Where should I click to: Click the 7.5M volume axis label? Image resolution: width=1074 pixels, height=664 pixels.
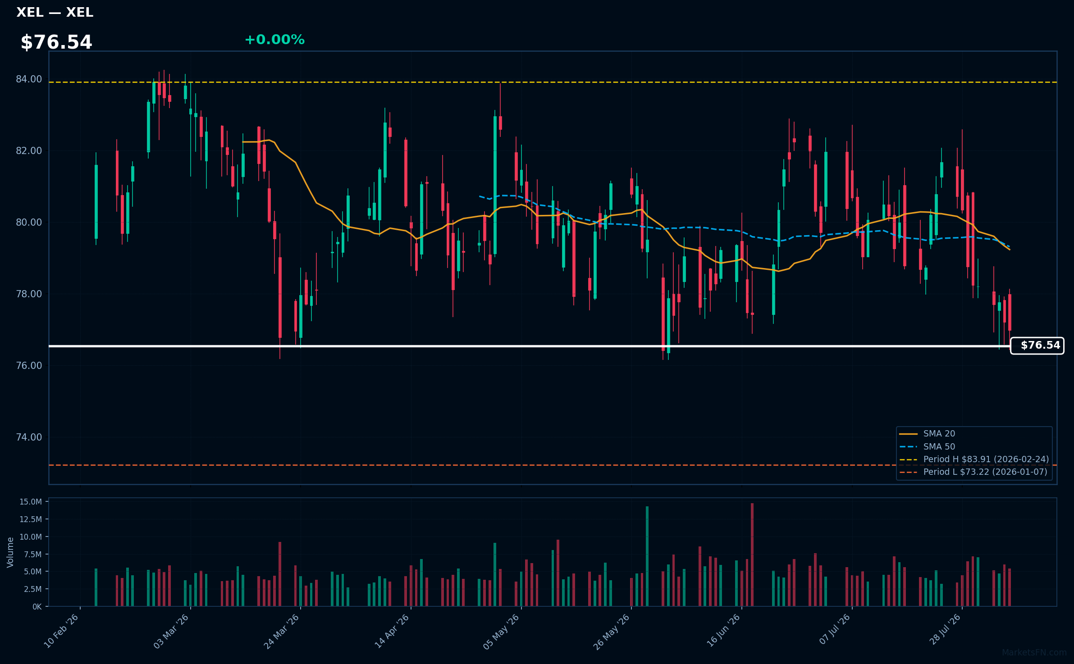coord(33,555)
